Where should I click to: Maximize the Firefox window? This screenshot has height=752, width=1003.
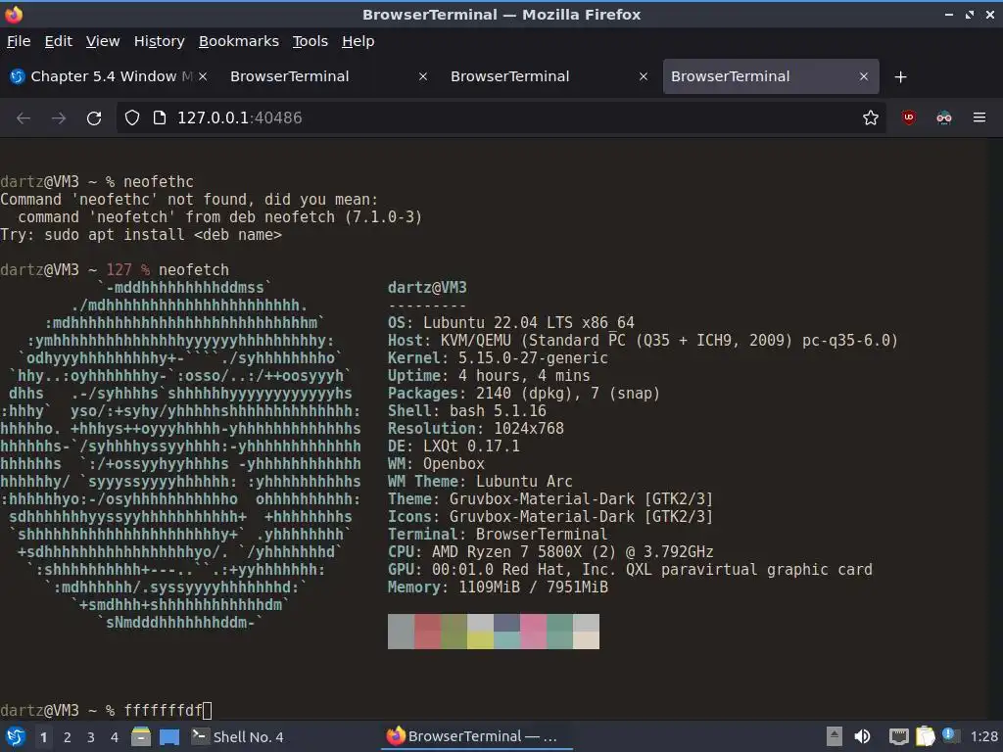point(970,15)
